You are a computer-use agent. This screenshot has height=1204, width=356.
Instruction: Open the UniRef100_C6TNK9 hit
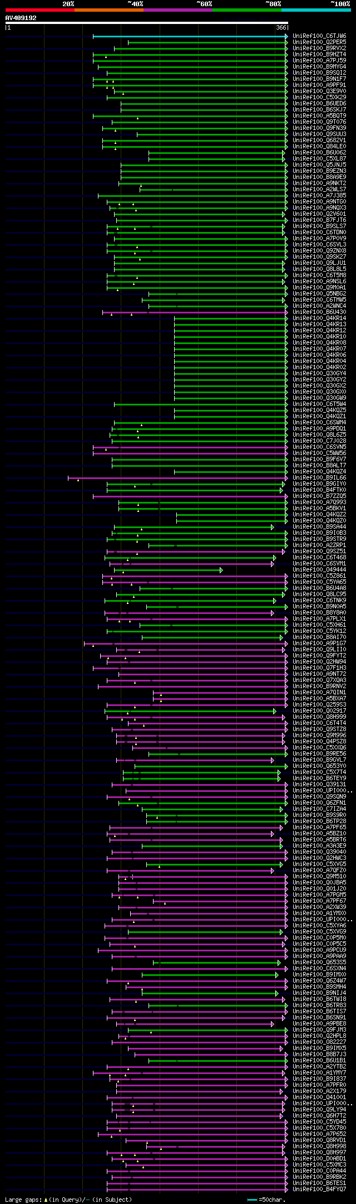coord(319,601)
